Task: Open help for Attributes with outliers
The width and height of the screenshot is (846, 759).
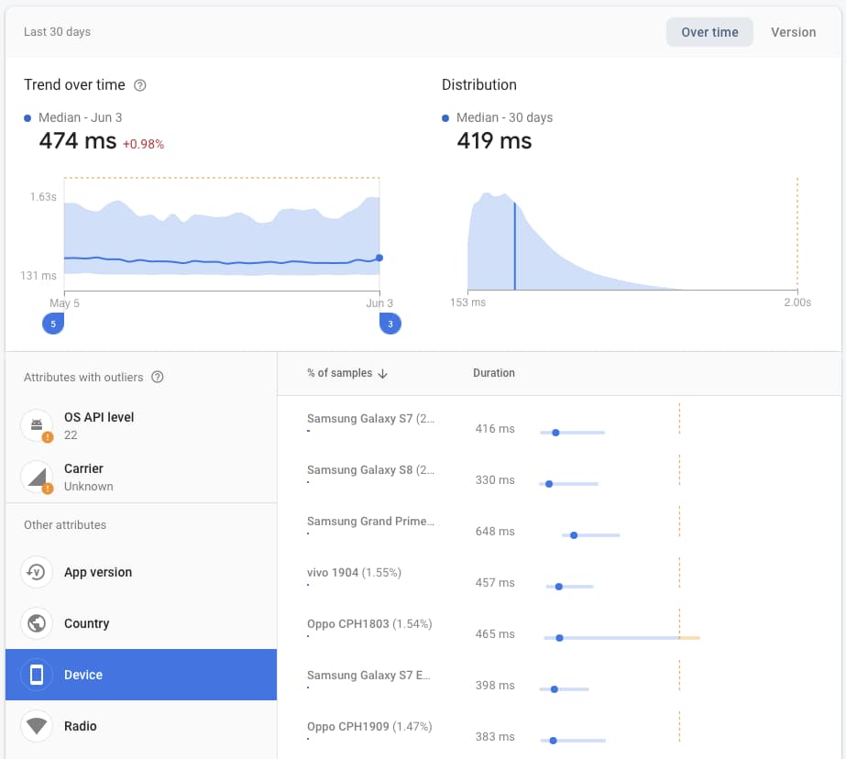Action: (x=157, y=377)
